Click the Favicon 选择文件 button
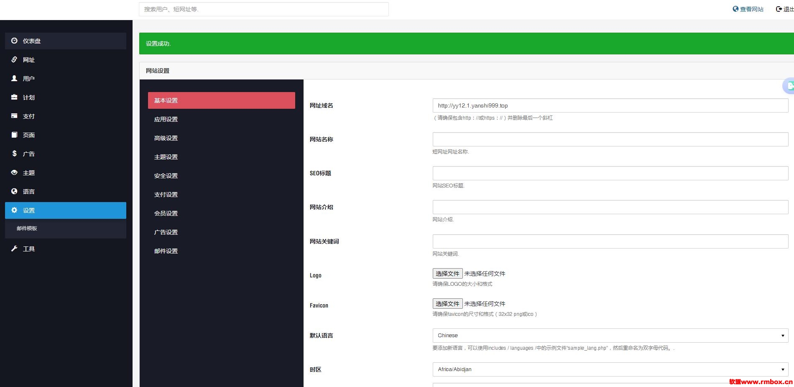794x387 pixels. pos(447,304)
